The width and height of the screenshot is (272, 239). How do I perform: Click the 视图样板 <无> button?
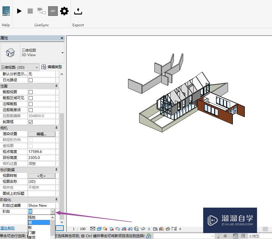(x=42, y=176)
